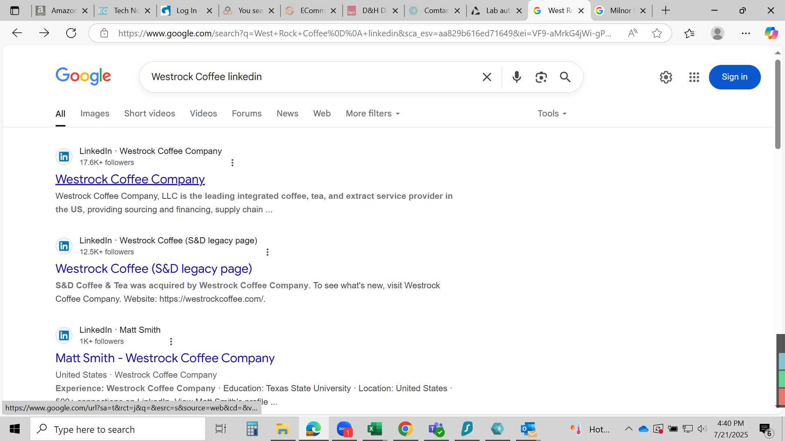This screenshot has height=441, width=785.
Task: Click the Google search text field
Action: click(x=311, y=77)
